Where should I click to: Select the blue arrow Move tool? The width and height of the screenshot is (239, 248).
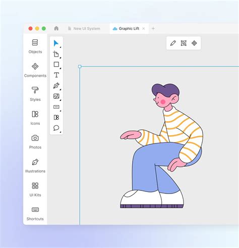(56, 43)
